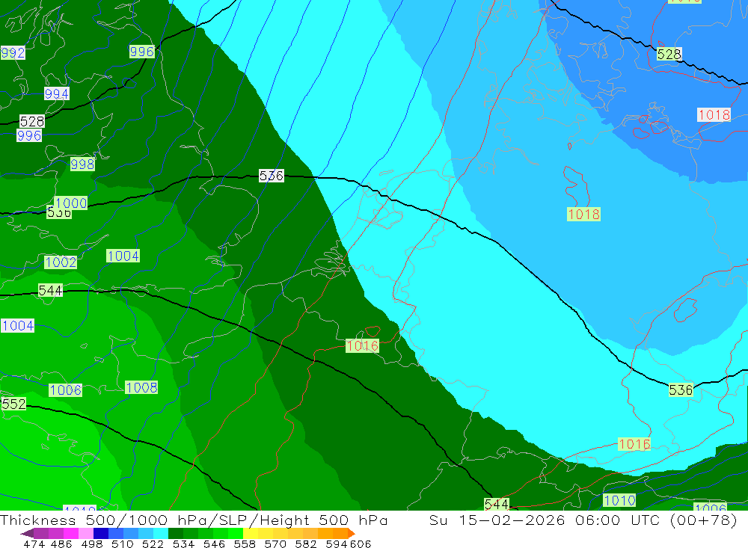748x548 pixels.
Task: Click the cyan legend color swatch
Action: [161, 533]
